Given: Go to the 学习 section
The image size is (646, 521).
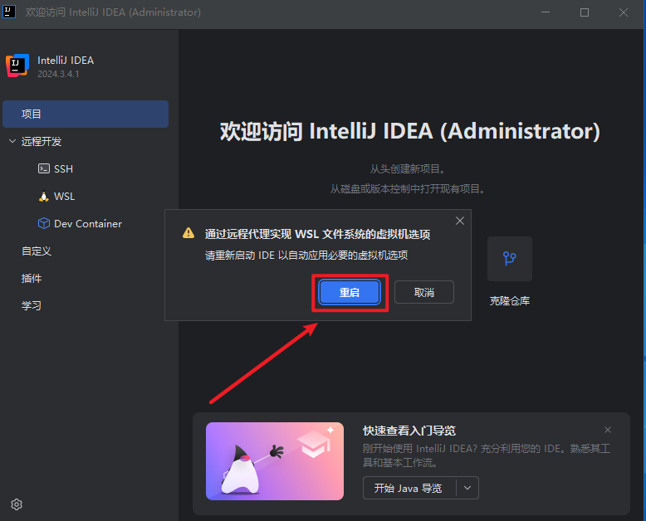Looking at the screenshot, I should (x=32, y=305).
